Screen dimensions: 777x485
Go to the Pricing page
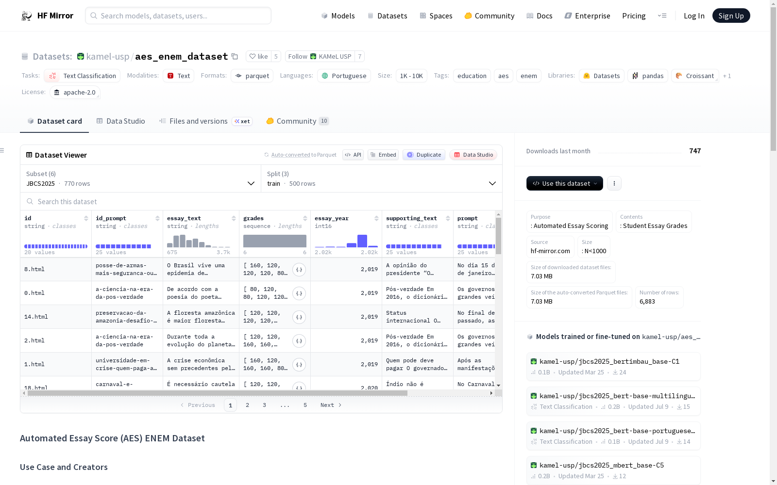tap(634, 16)
